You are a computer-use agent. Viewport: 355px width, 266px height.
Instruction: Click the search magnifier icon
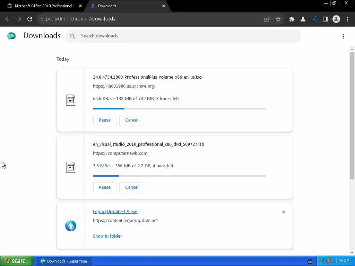click(72, 36)
